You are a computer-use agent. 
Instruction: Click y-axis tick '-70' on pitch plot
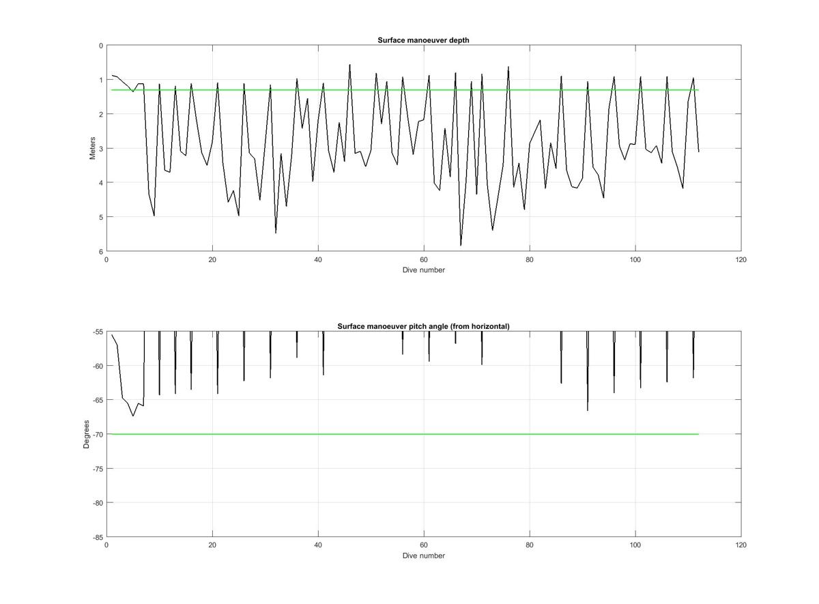97,434
